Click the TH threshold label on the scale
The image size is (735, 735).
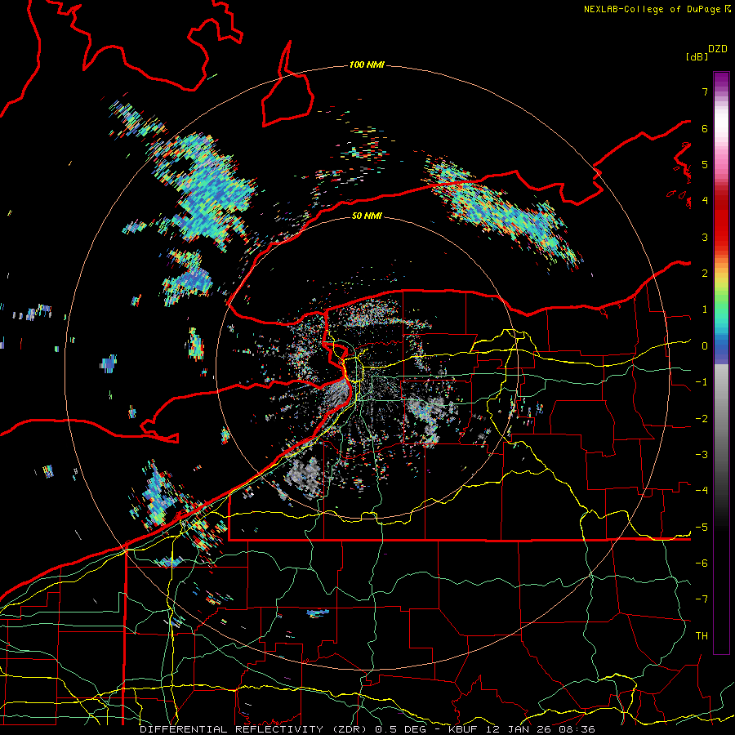(702, 636)
